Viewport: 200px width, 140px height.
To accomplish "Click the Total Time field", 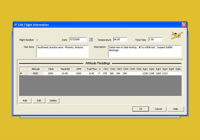I will click(x=155, y=39).
